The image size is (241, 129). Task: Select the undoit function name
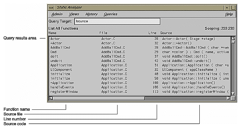(x=56, y=61)
